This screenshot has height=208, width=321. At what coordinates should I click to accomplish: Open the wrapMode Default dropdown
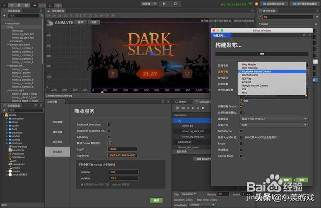(x=202, y=204)
